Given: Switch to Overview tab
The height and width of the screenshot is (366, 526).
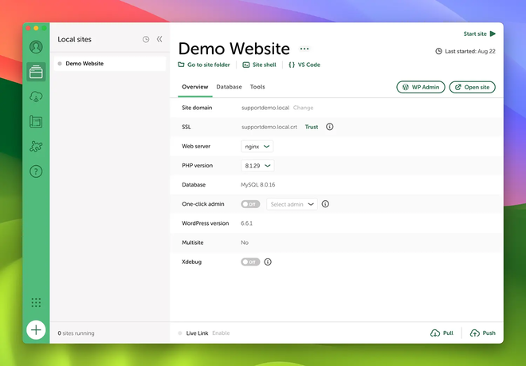Looking at the screenshot, I should [195, 87].
